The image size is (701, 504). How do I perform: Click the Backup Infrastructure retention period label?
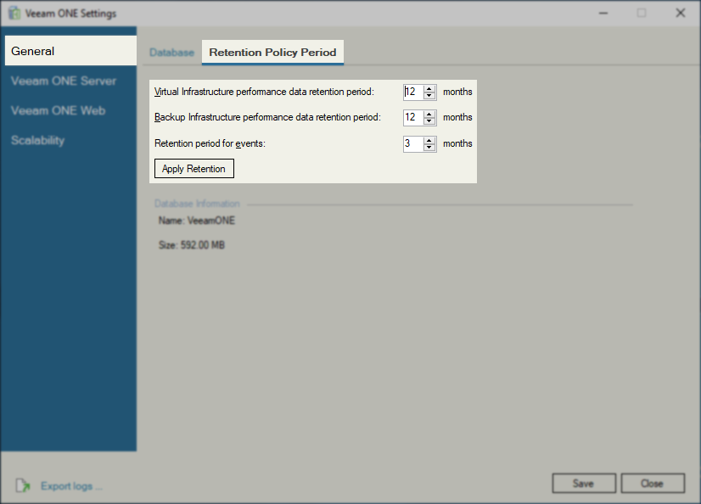(x=268, y=117)
